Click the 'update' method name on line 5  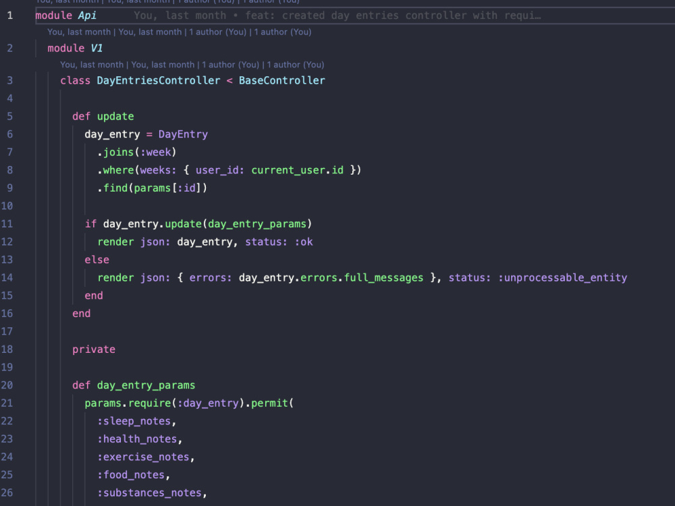[115, 117]
